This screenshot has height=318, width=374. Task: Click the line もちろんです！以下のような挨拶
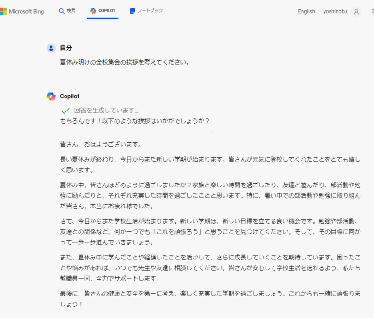(x=135, y=121)
